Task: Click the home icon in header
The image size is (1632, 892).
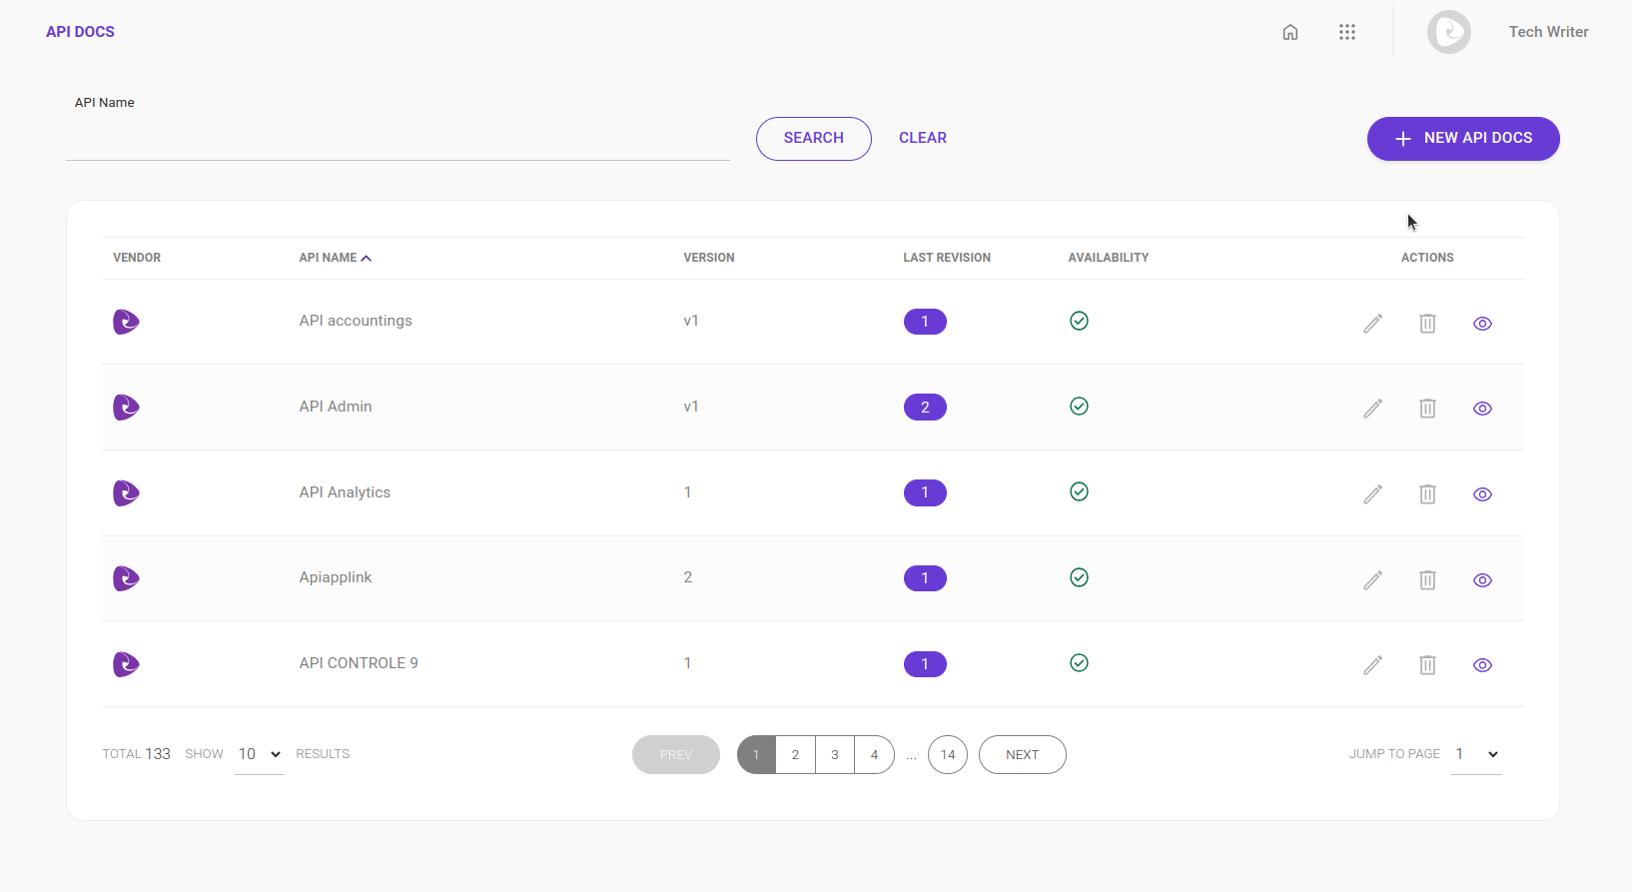Action: click(1290, 32)
